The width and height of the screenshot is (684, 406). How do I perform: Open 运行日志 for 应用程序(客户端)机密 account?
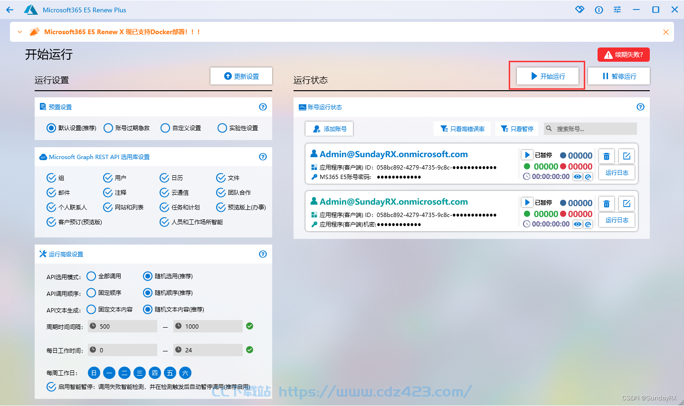pyautogui.click(x=617, y=220)
